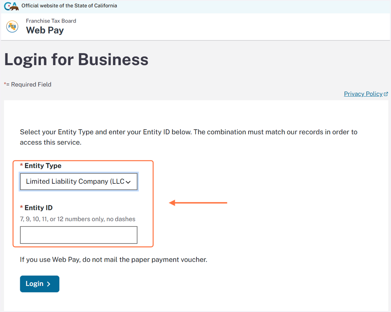Click the Official website of California text
The height and width of the screenshot is (312, 391).
click(69, 6)
